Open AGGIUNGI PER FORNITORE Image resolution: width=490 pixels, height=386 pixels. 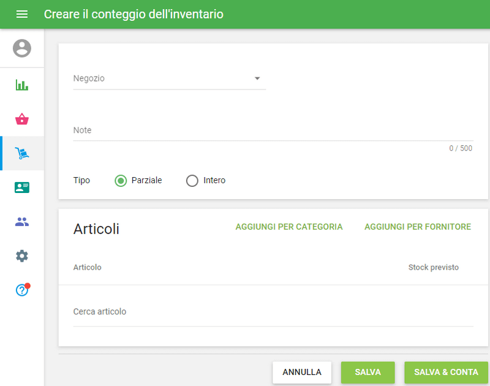(418, 227)
